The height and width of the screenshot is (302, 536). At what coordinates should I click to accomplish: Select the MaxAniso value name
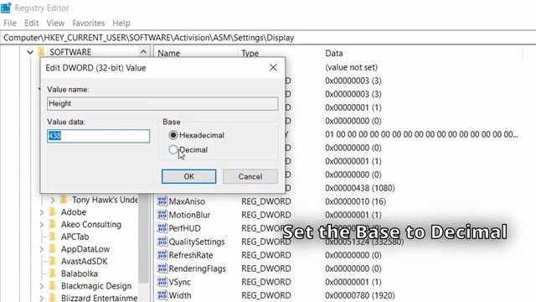pyautogui.click(x=187, y=201)
